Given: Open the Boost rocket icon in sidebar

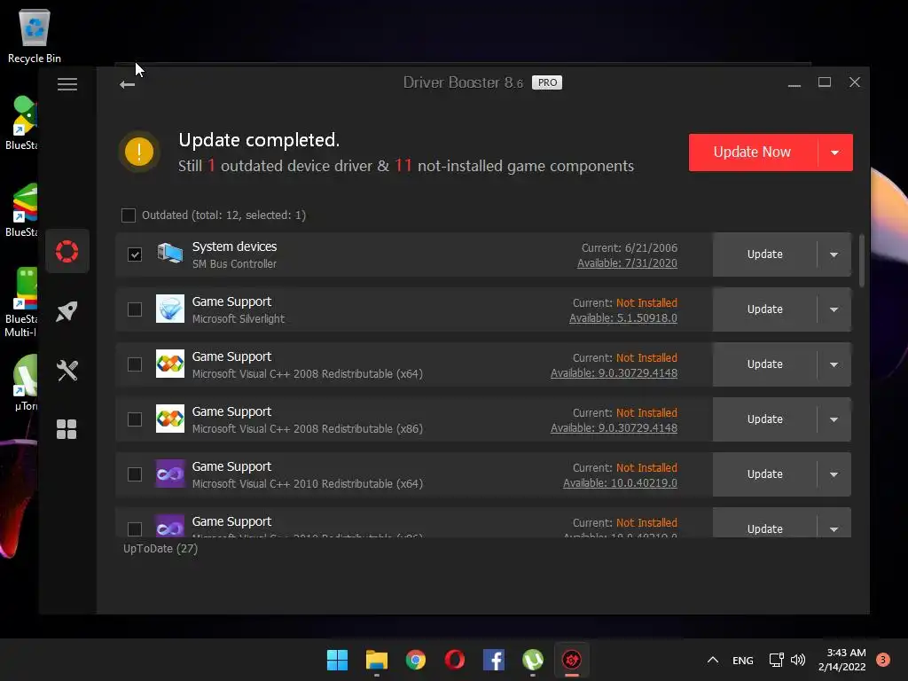Looking at the screenshot, I should click(67, 311).
